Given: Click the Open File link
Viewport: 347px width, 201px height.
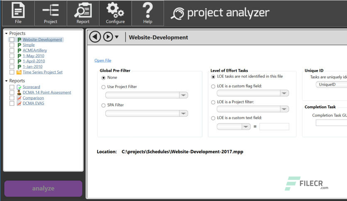Looking at the screenshot, I should pyautogui.click(x=103, y=61).
